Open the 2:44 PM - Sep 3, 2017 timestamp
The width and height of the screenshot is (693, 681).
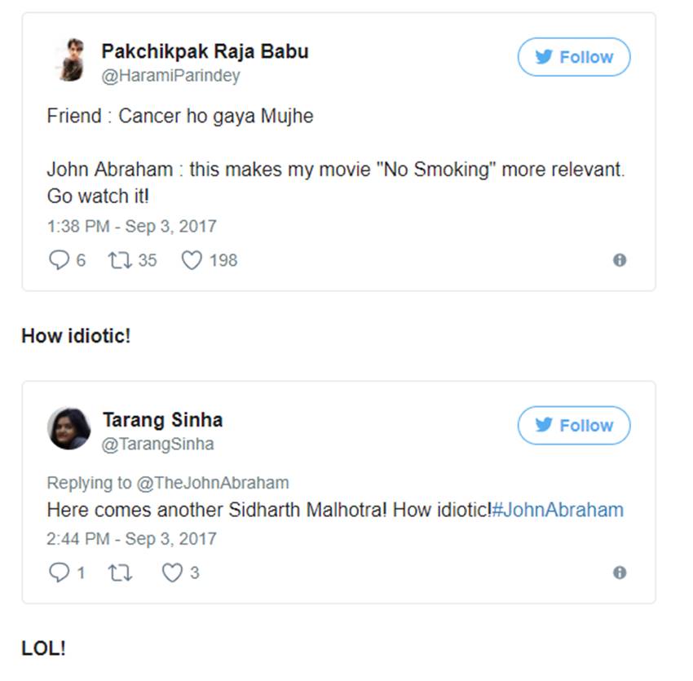tap(131, 538)
